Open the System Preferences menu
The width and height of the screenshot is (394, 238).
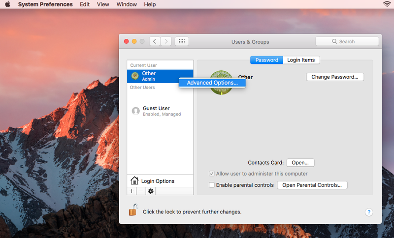tap(45, 4)
